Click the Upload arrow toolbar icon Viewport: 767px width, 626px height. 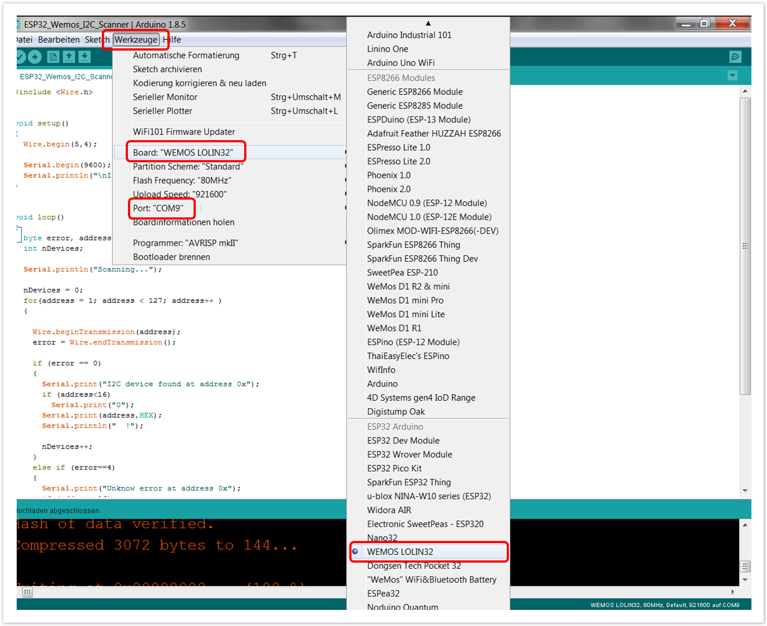tap(35, 57)
